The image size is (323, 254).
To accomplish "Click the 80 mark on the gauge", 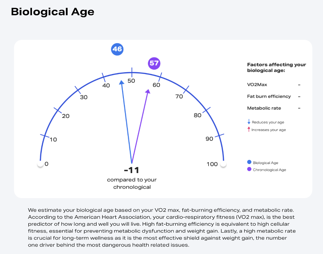I will click(x=198, y=115).
